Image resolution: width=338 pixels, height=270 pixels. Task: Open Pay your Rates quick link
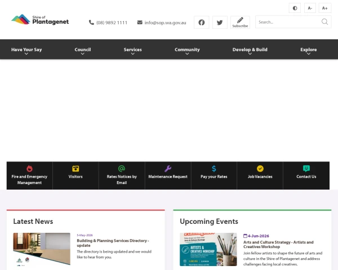[x=214, y=177]
